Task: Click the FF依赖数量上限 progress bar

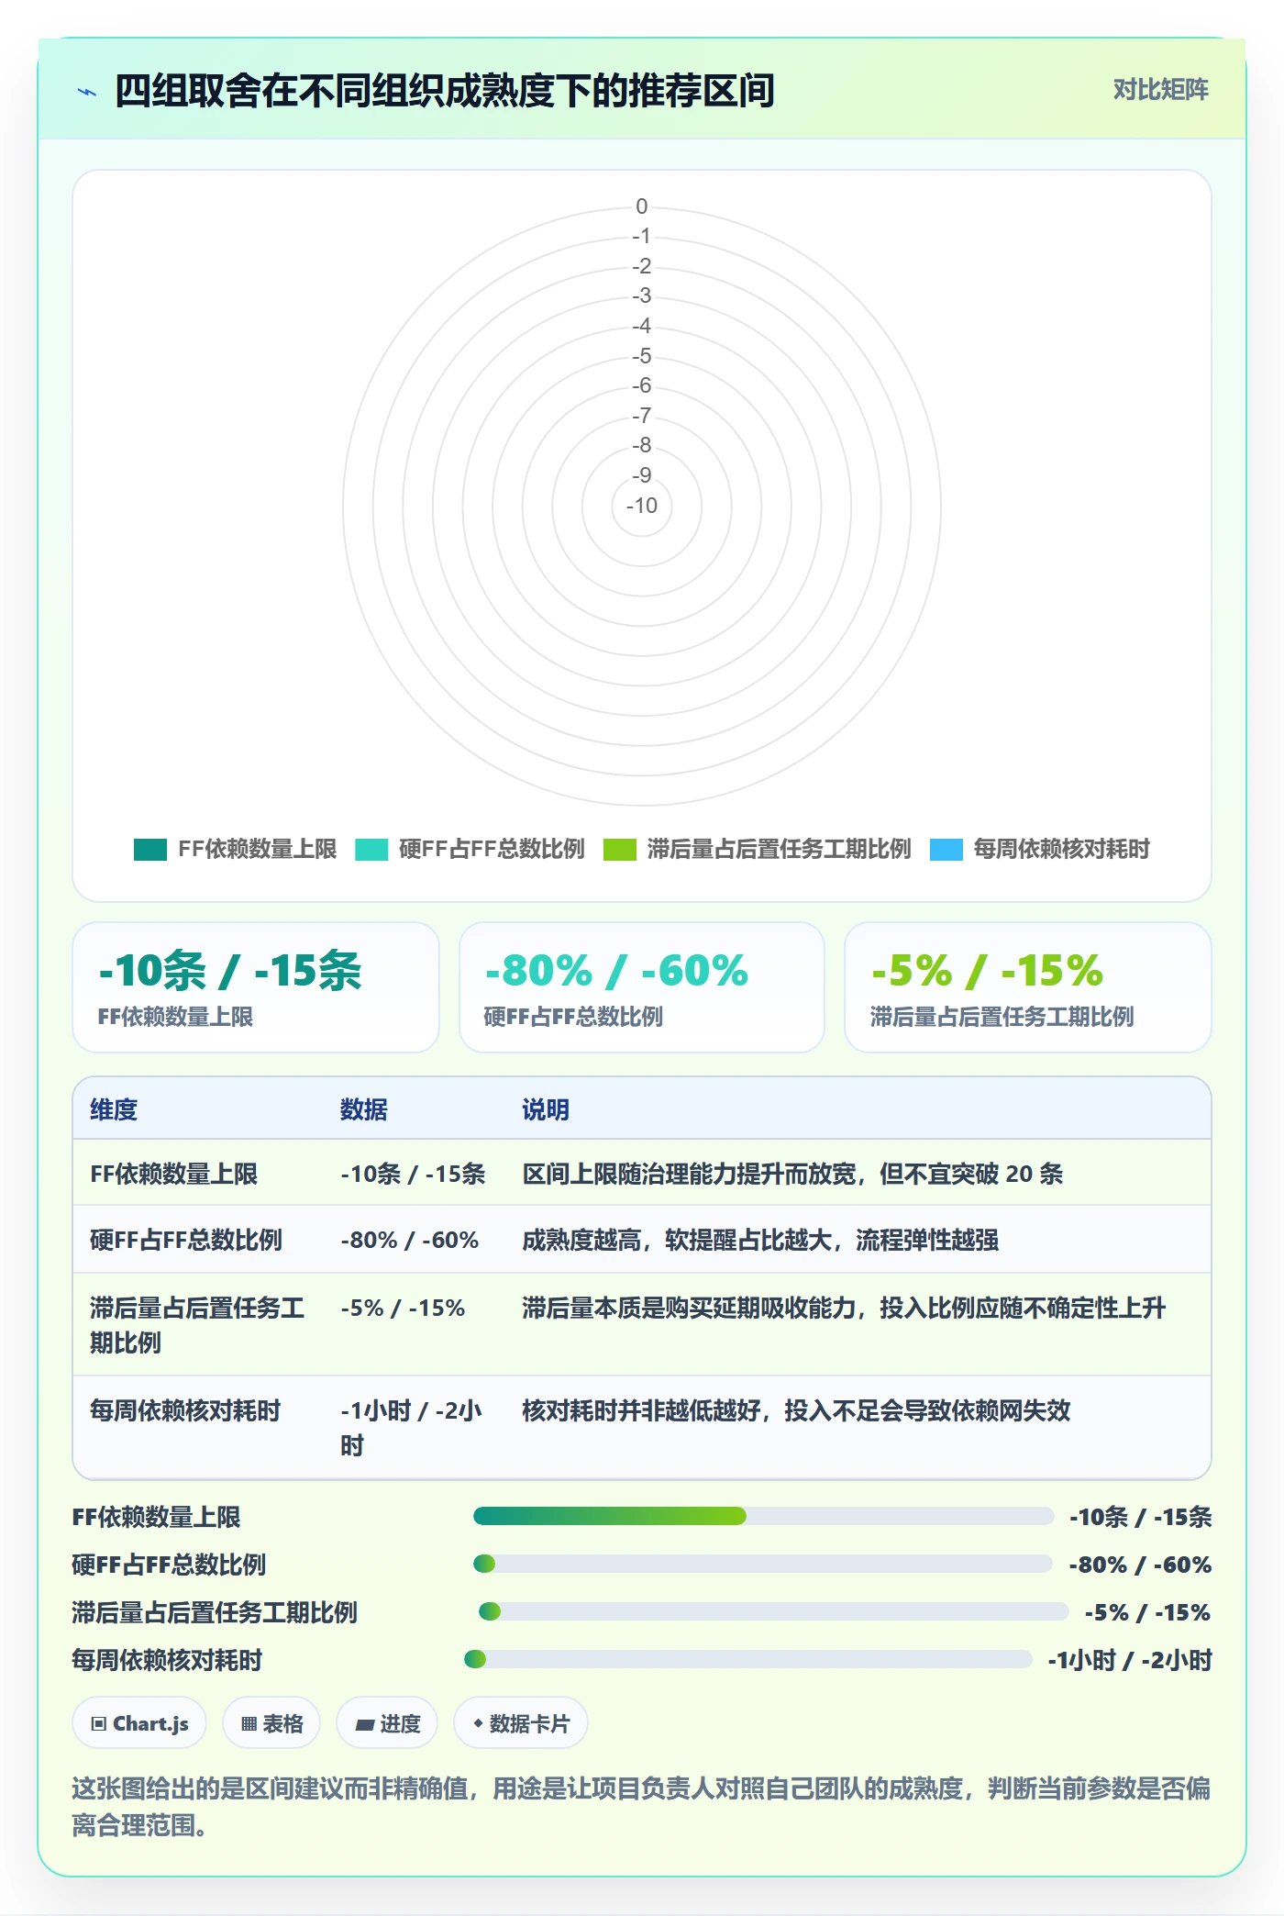Action: pyautogui.click(x=763, y=1516)
